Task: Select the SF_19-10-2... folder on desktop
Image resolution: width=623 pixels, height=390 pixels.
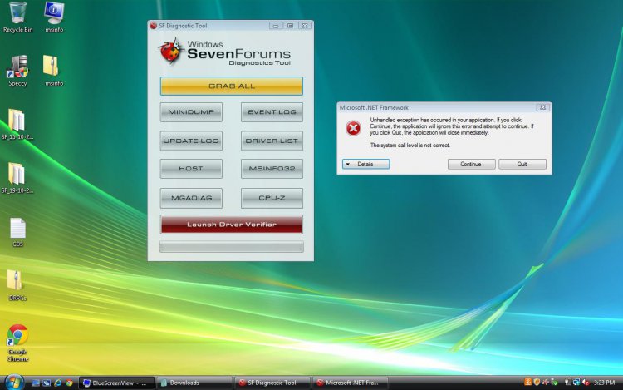Action: point(17,178)
